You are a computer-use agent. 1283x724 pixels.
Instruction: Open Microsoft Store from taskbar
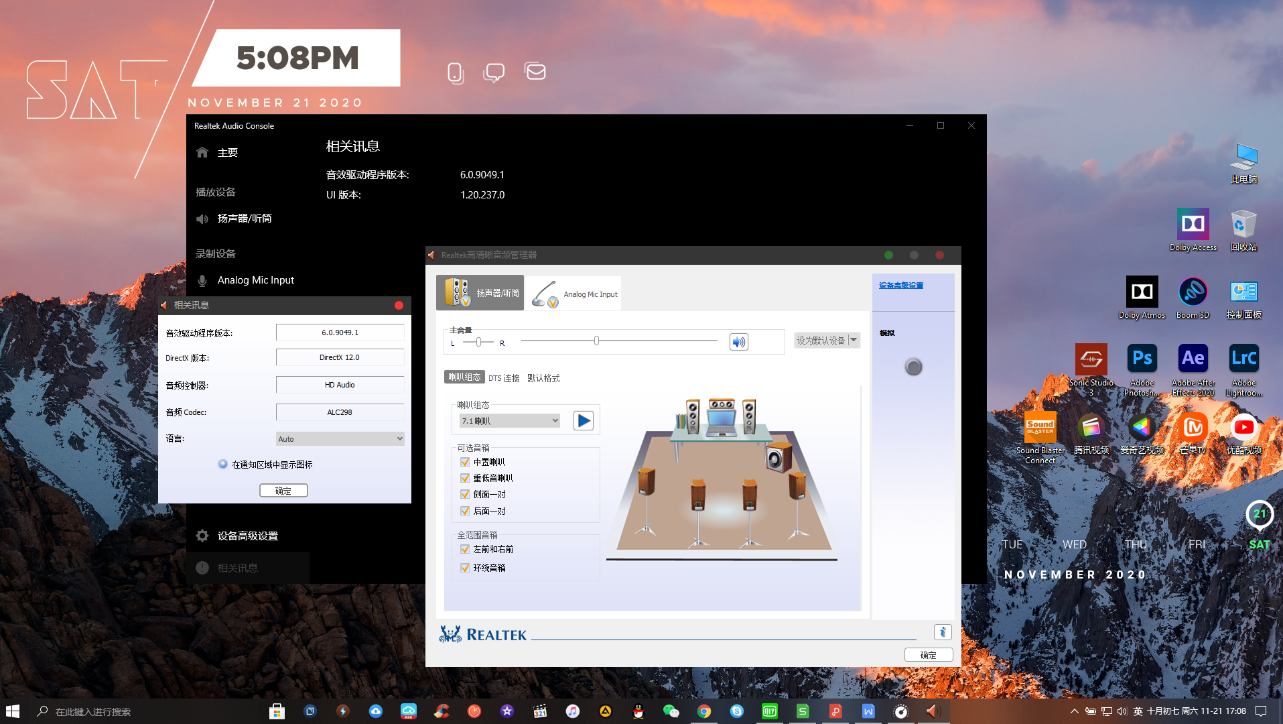tap(277, 711)
